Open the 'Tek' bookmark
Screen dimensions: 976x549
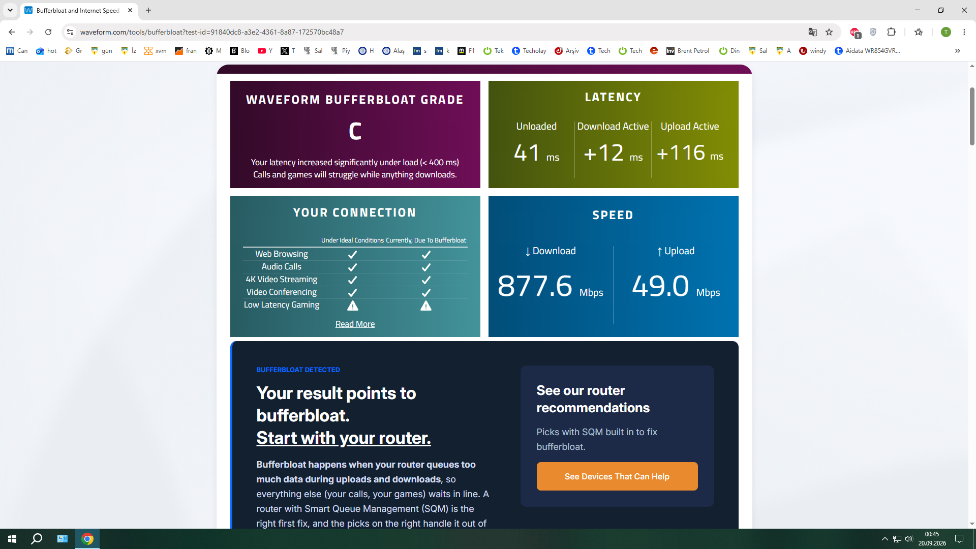click(494, 51)
